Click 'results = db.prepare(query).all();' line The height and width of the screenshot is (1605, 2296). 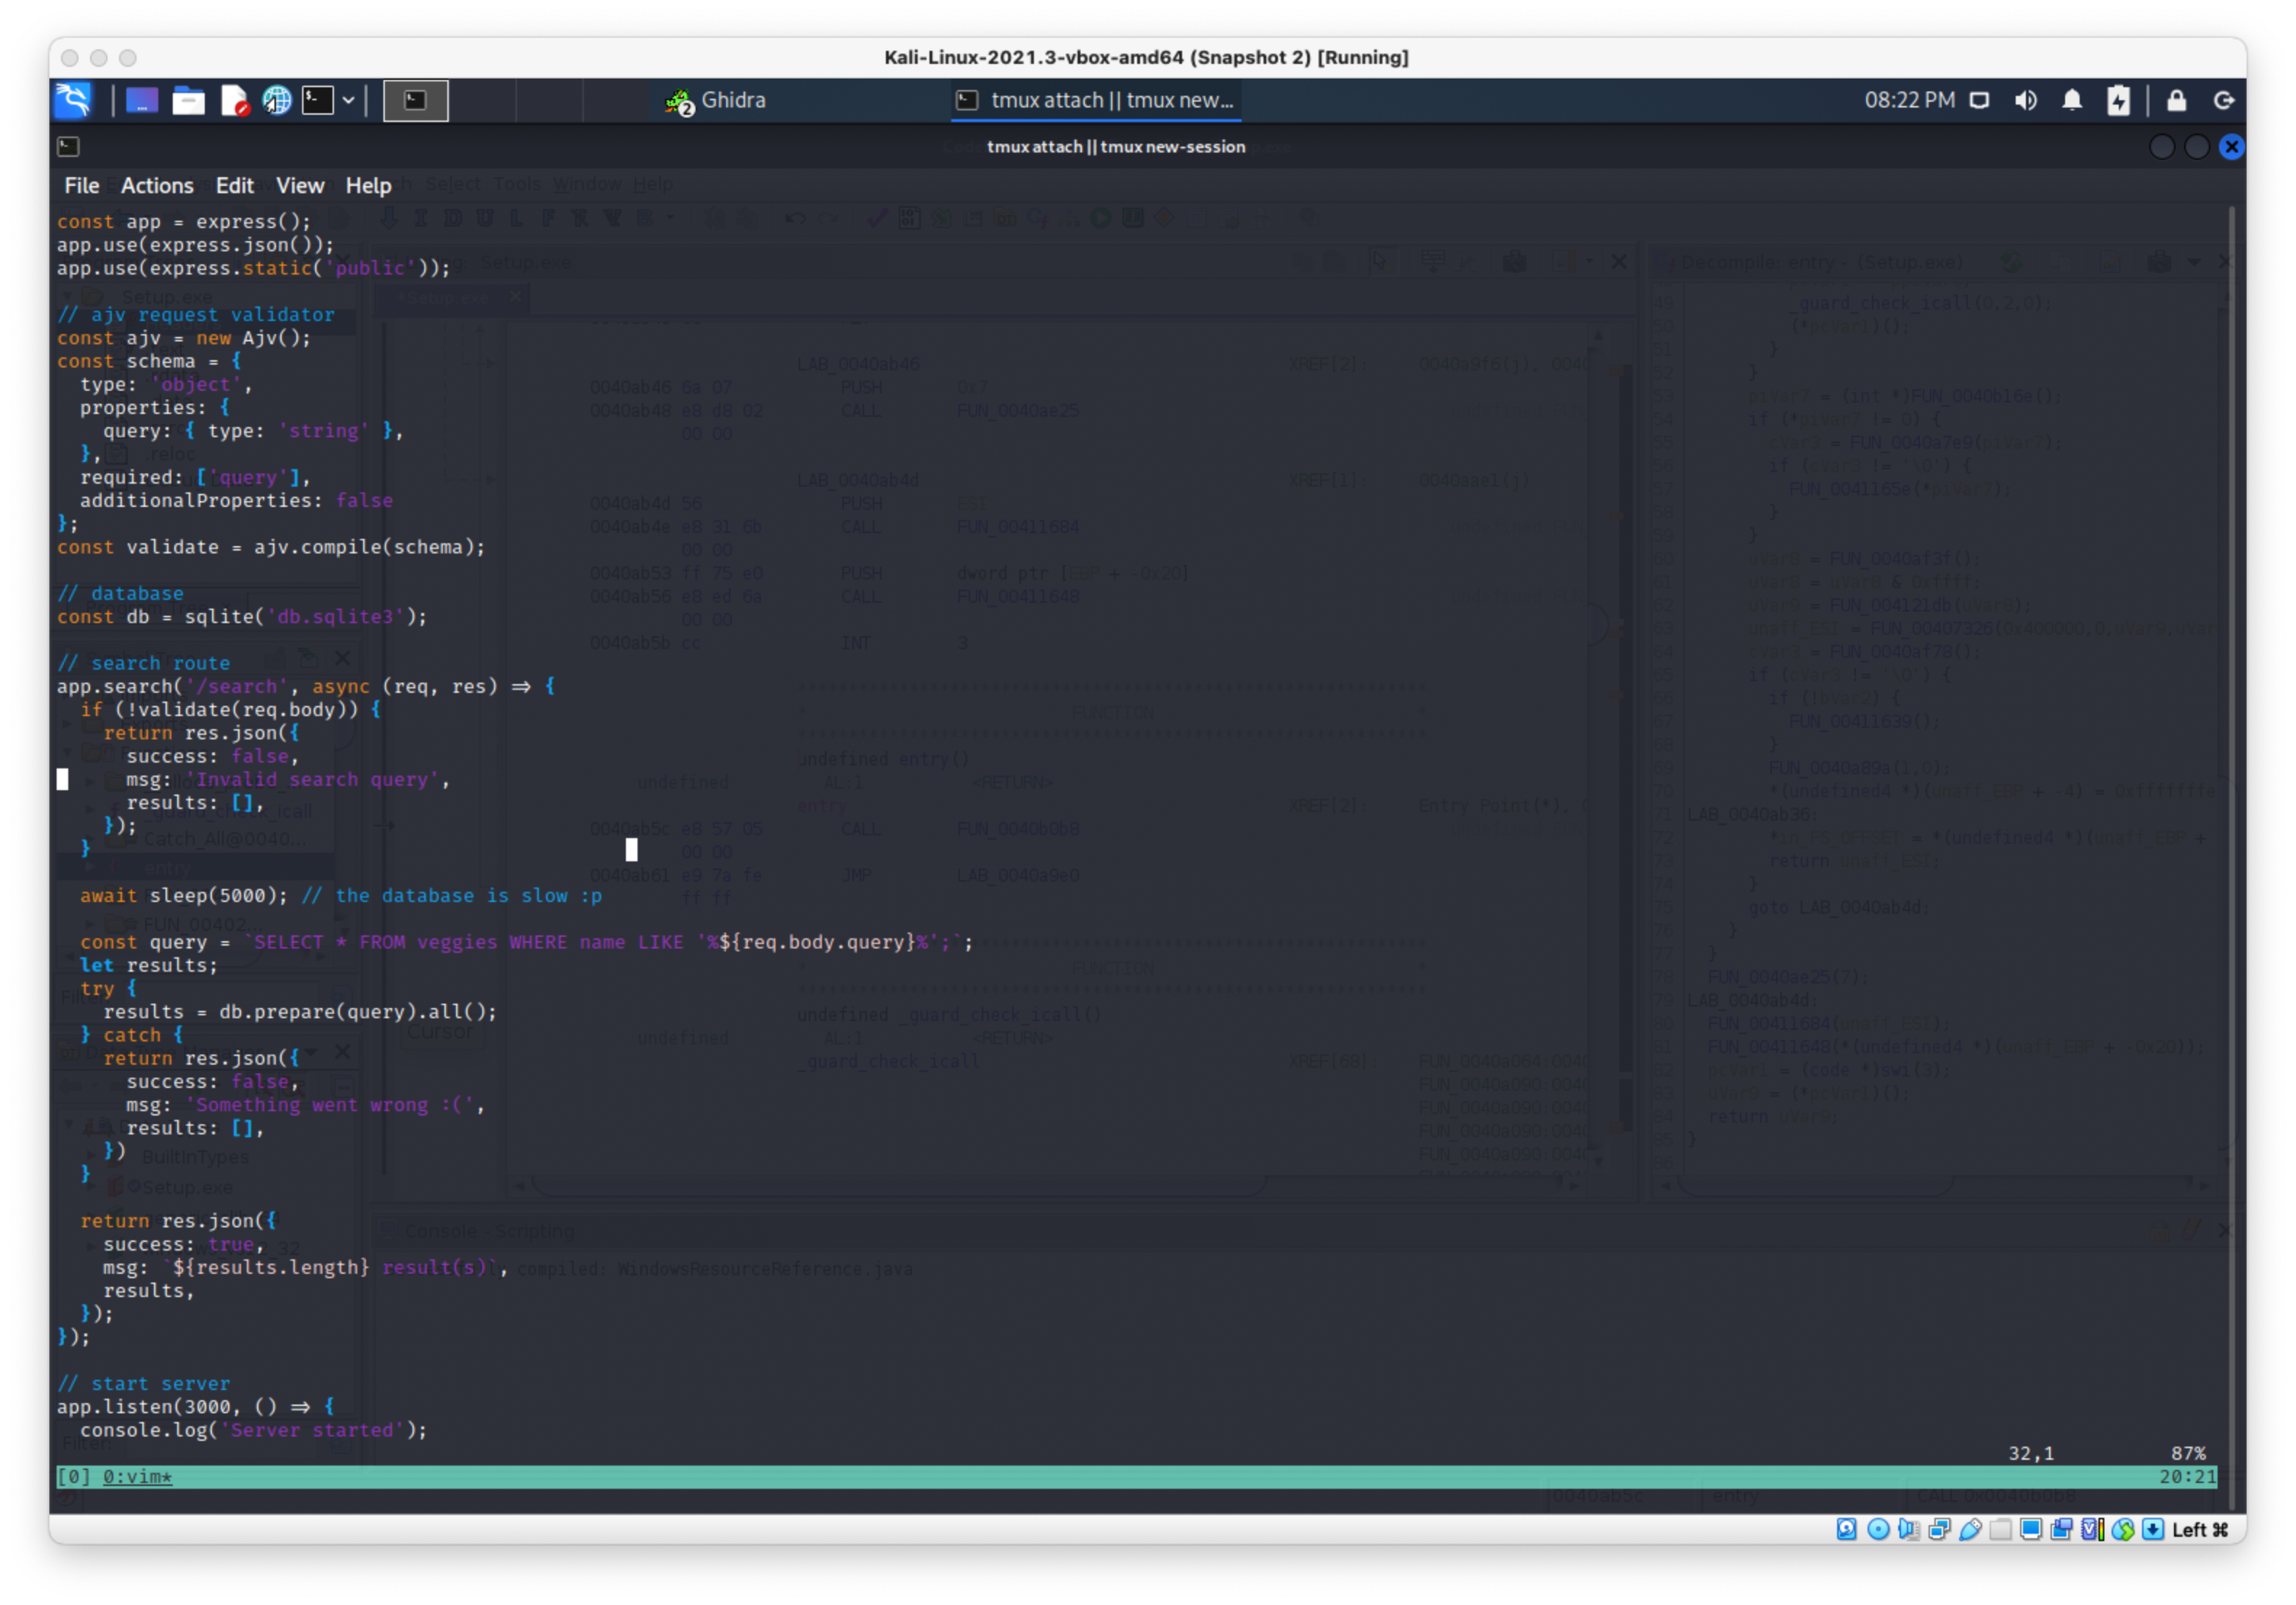(300, 1012)
